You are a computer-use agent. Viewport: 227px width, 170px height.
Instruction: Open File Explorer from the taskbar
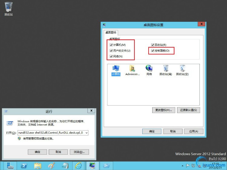point(38,166)
